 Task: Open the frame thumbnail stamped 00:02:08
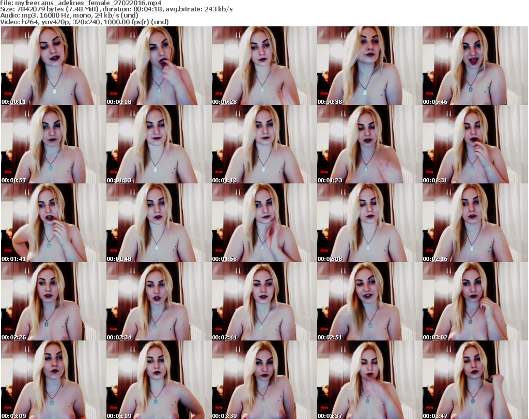369,223
